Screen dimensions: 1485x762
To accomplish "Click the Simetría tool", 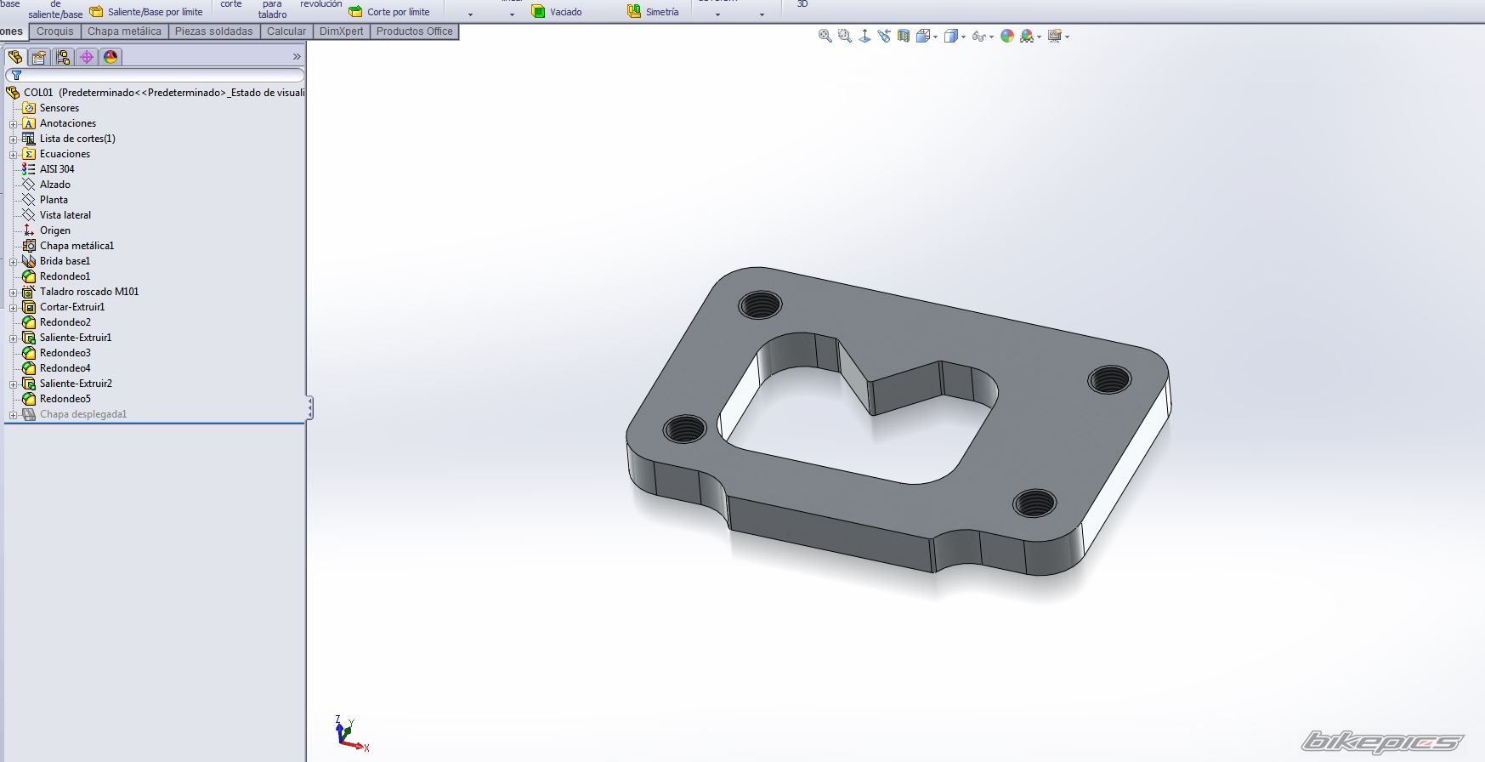I will click(653, 12).
